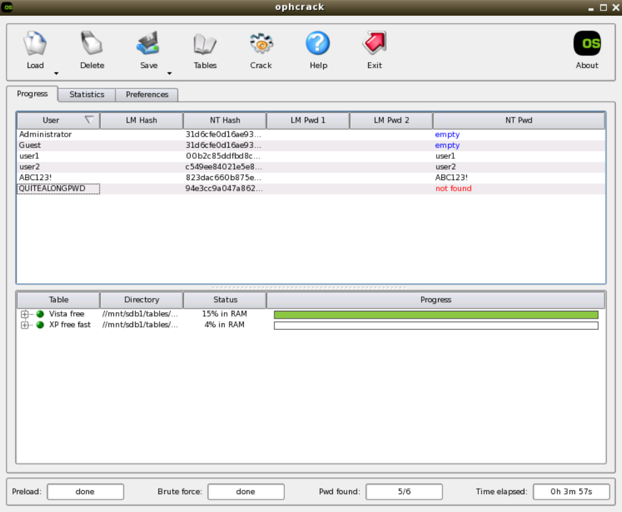Viewport: 622px width, 512px height.
Task: Select the Guest user row
Action: 311,145
